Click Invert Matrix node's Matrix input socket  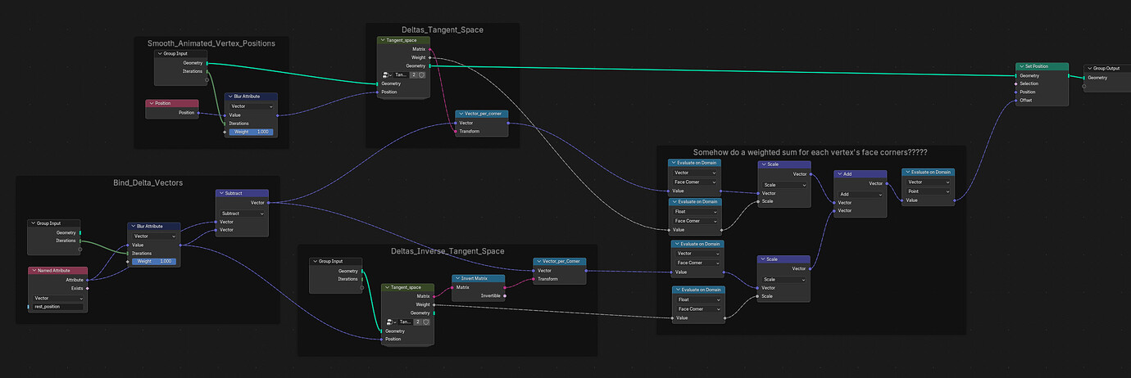(x=452, y=287)
